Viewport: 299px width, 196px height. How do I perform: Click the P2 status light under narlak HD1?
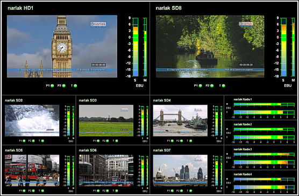pos(63,86)
